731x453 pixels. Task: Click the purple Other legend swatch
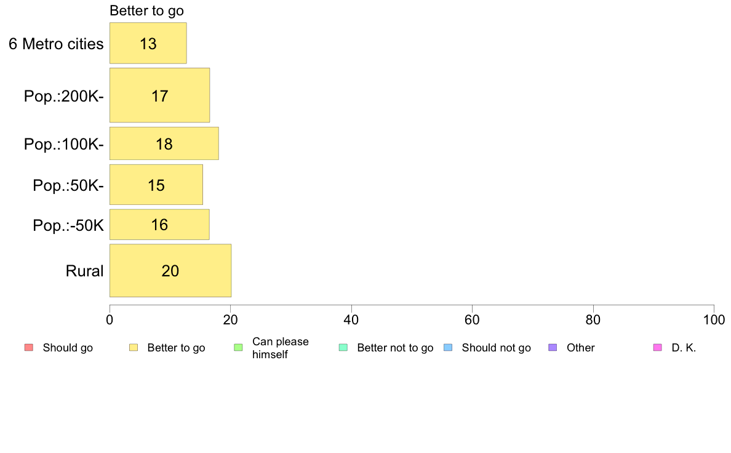pyautogui.click(x=553, y=348)
